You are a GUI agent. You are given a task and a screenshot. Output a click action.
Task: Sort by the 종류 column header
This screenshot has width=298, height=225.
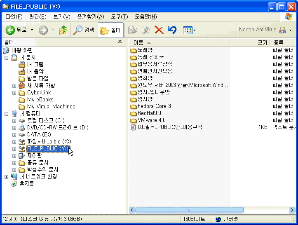point(283,42)
